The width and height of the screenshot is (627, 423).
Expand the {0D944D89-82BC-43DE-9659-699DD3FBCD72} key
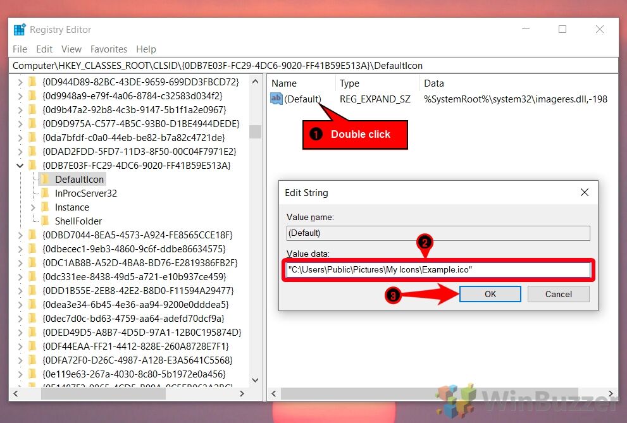pyautogui.click(x=20, y=82)
